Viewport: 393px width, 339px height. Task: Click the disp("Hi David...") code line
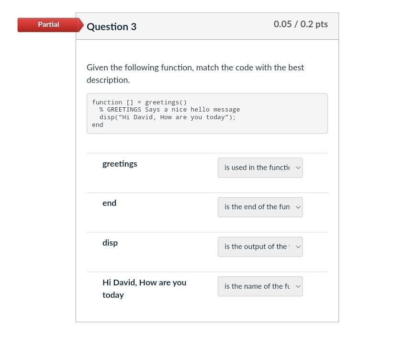[168, 117]
